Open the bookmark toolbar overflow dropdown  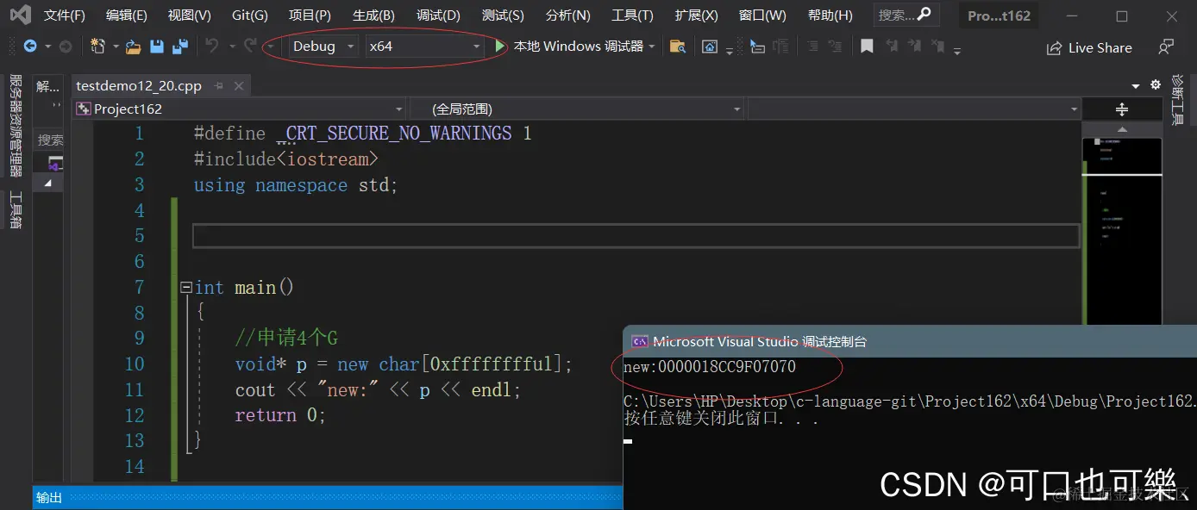(x=957, y=53)
